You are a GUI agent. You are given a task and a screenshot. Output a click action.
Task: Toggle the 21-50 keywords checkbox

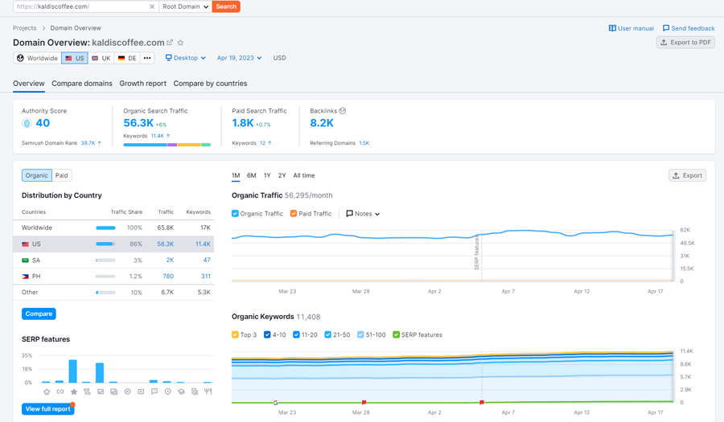coord(327,335)
